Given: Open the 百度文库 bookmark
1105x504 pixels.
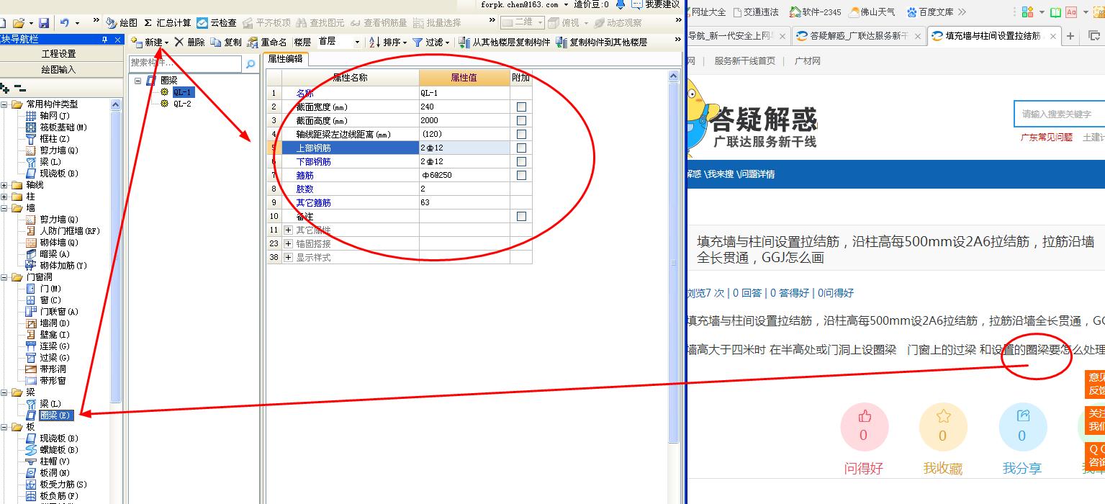Looking at the screenshot, I should pos(930,12).
